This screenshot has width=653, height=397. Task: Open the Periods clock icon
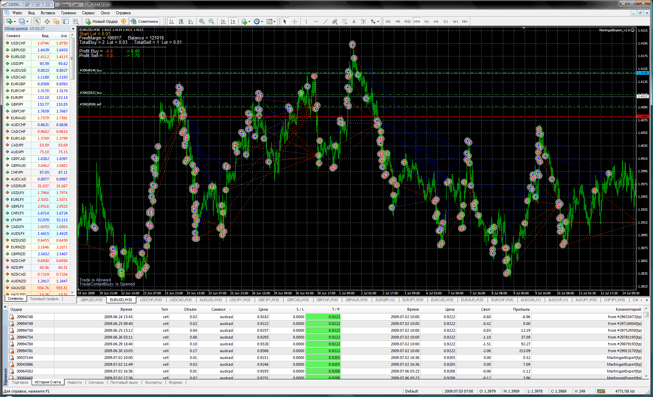click(x=257, y=21)
